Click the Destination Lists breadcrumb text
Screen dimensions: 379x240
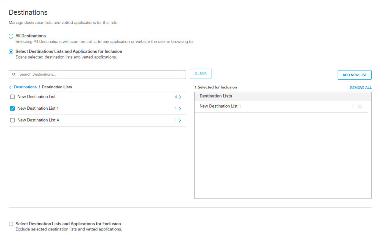coord(57,87)
